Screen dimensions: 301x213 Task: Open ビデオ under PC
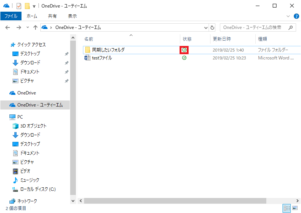point(25,171)
